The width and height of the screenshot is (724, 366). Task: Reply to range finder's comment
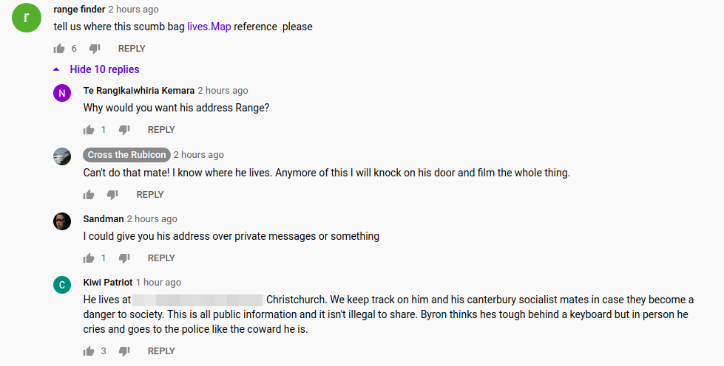132,49
